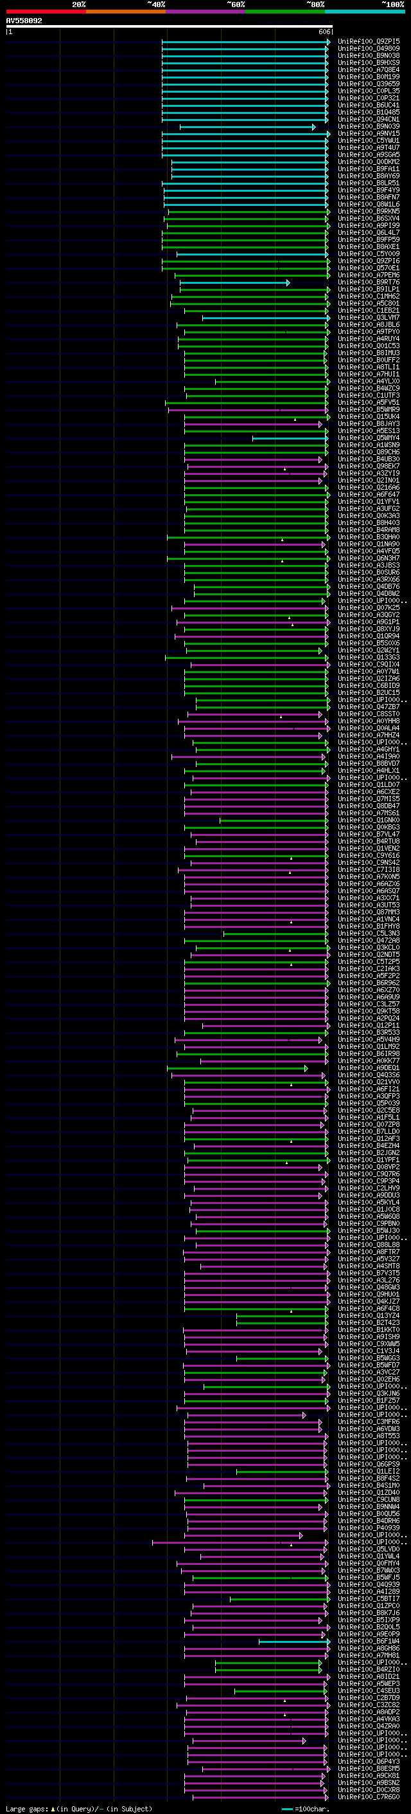This screenshot has height=1814, width=411.
Task: Select label UniRef100_A5C801
Action: click(x=369, y=304)
